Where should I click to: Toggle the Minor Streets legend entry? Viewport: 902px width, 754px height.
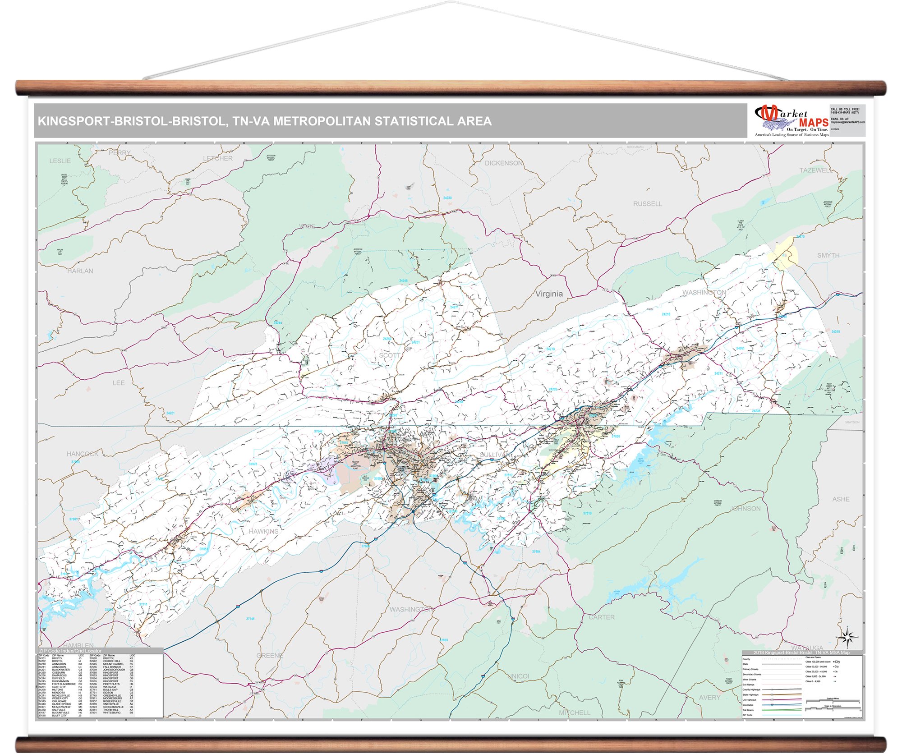point(782,680)
